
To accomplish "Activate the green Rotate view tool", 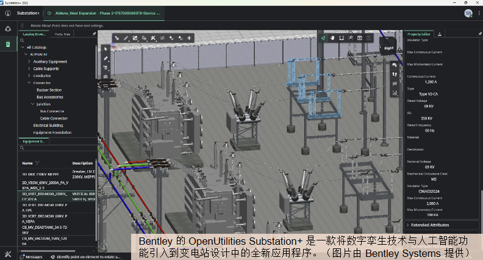I will point(323,38).
